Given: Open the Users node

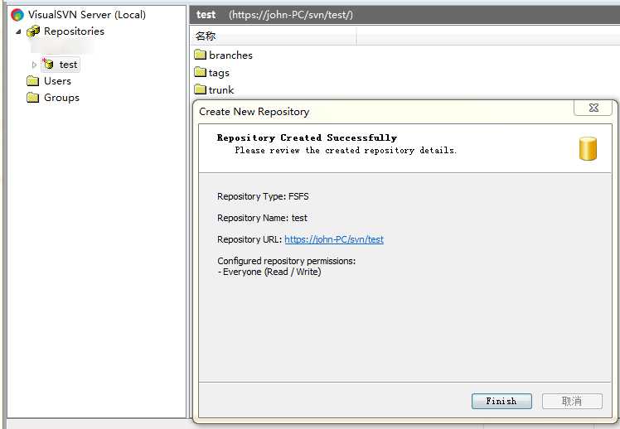Looking at the screenshot, I should [57, 81].
